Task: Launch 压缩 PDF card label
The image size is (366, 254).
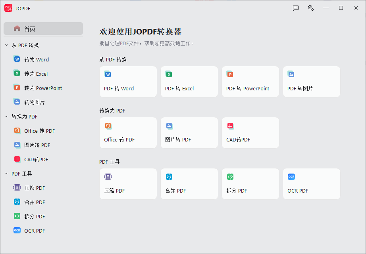Action: pyautogui.click(x=114, y=191)
